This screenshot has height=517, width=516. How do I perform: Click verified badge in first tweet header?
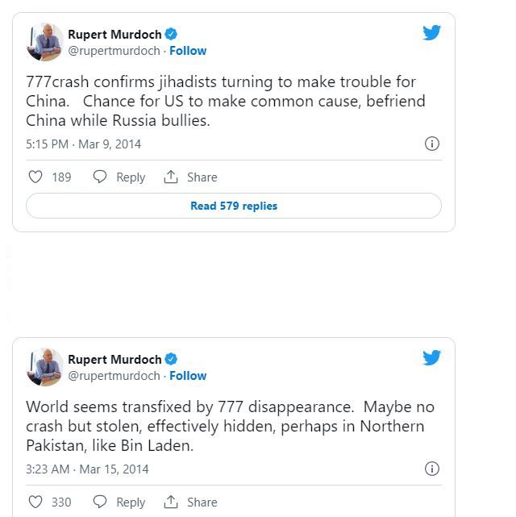(x=172, y=35)
